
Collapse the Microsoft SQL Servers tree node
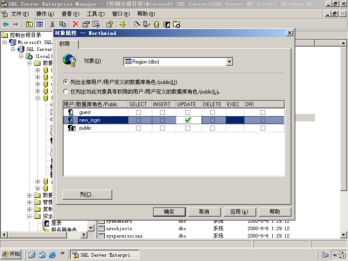(5, 42)
